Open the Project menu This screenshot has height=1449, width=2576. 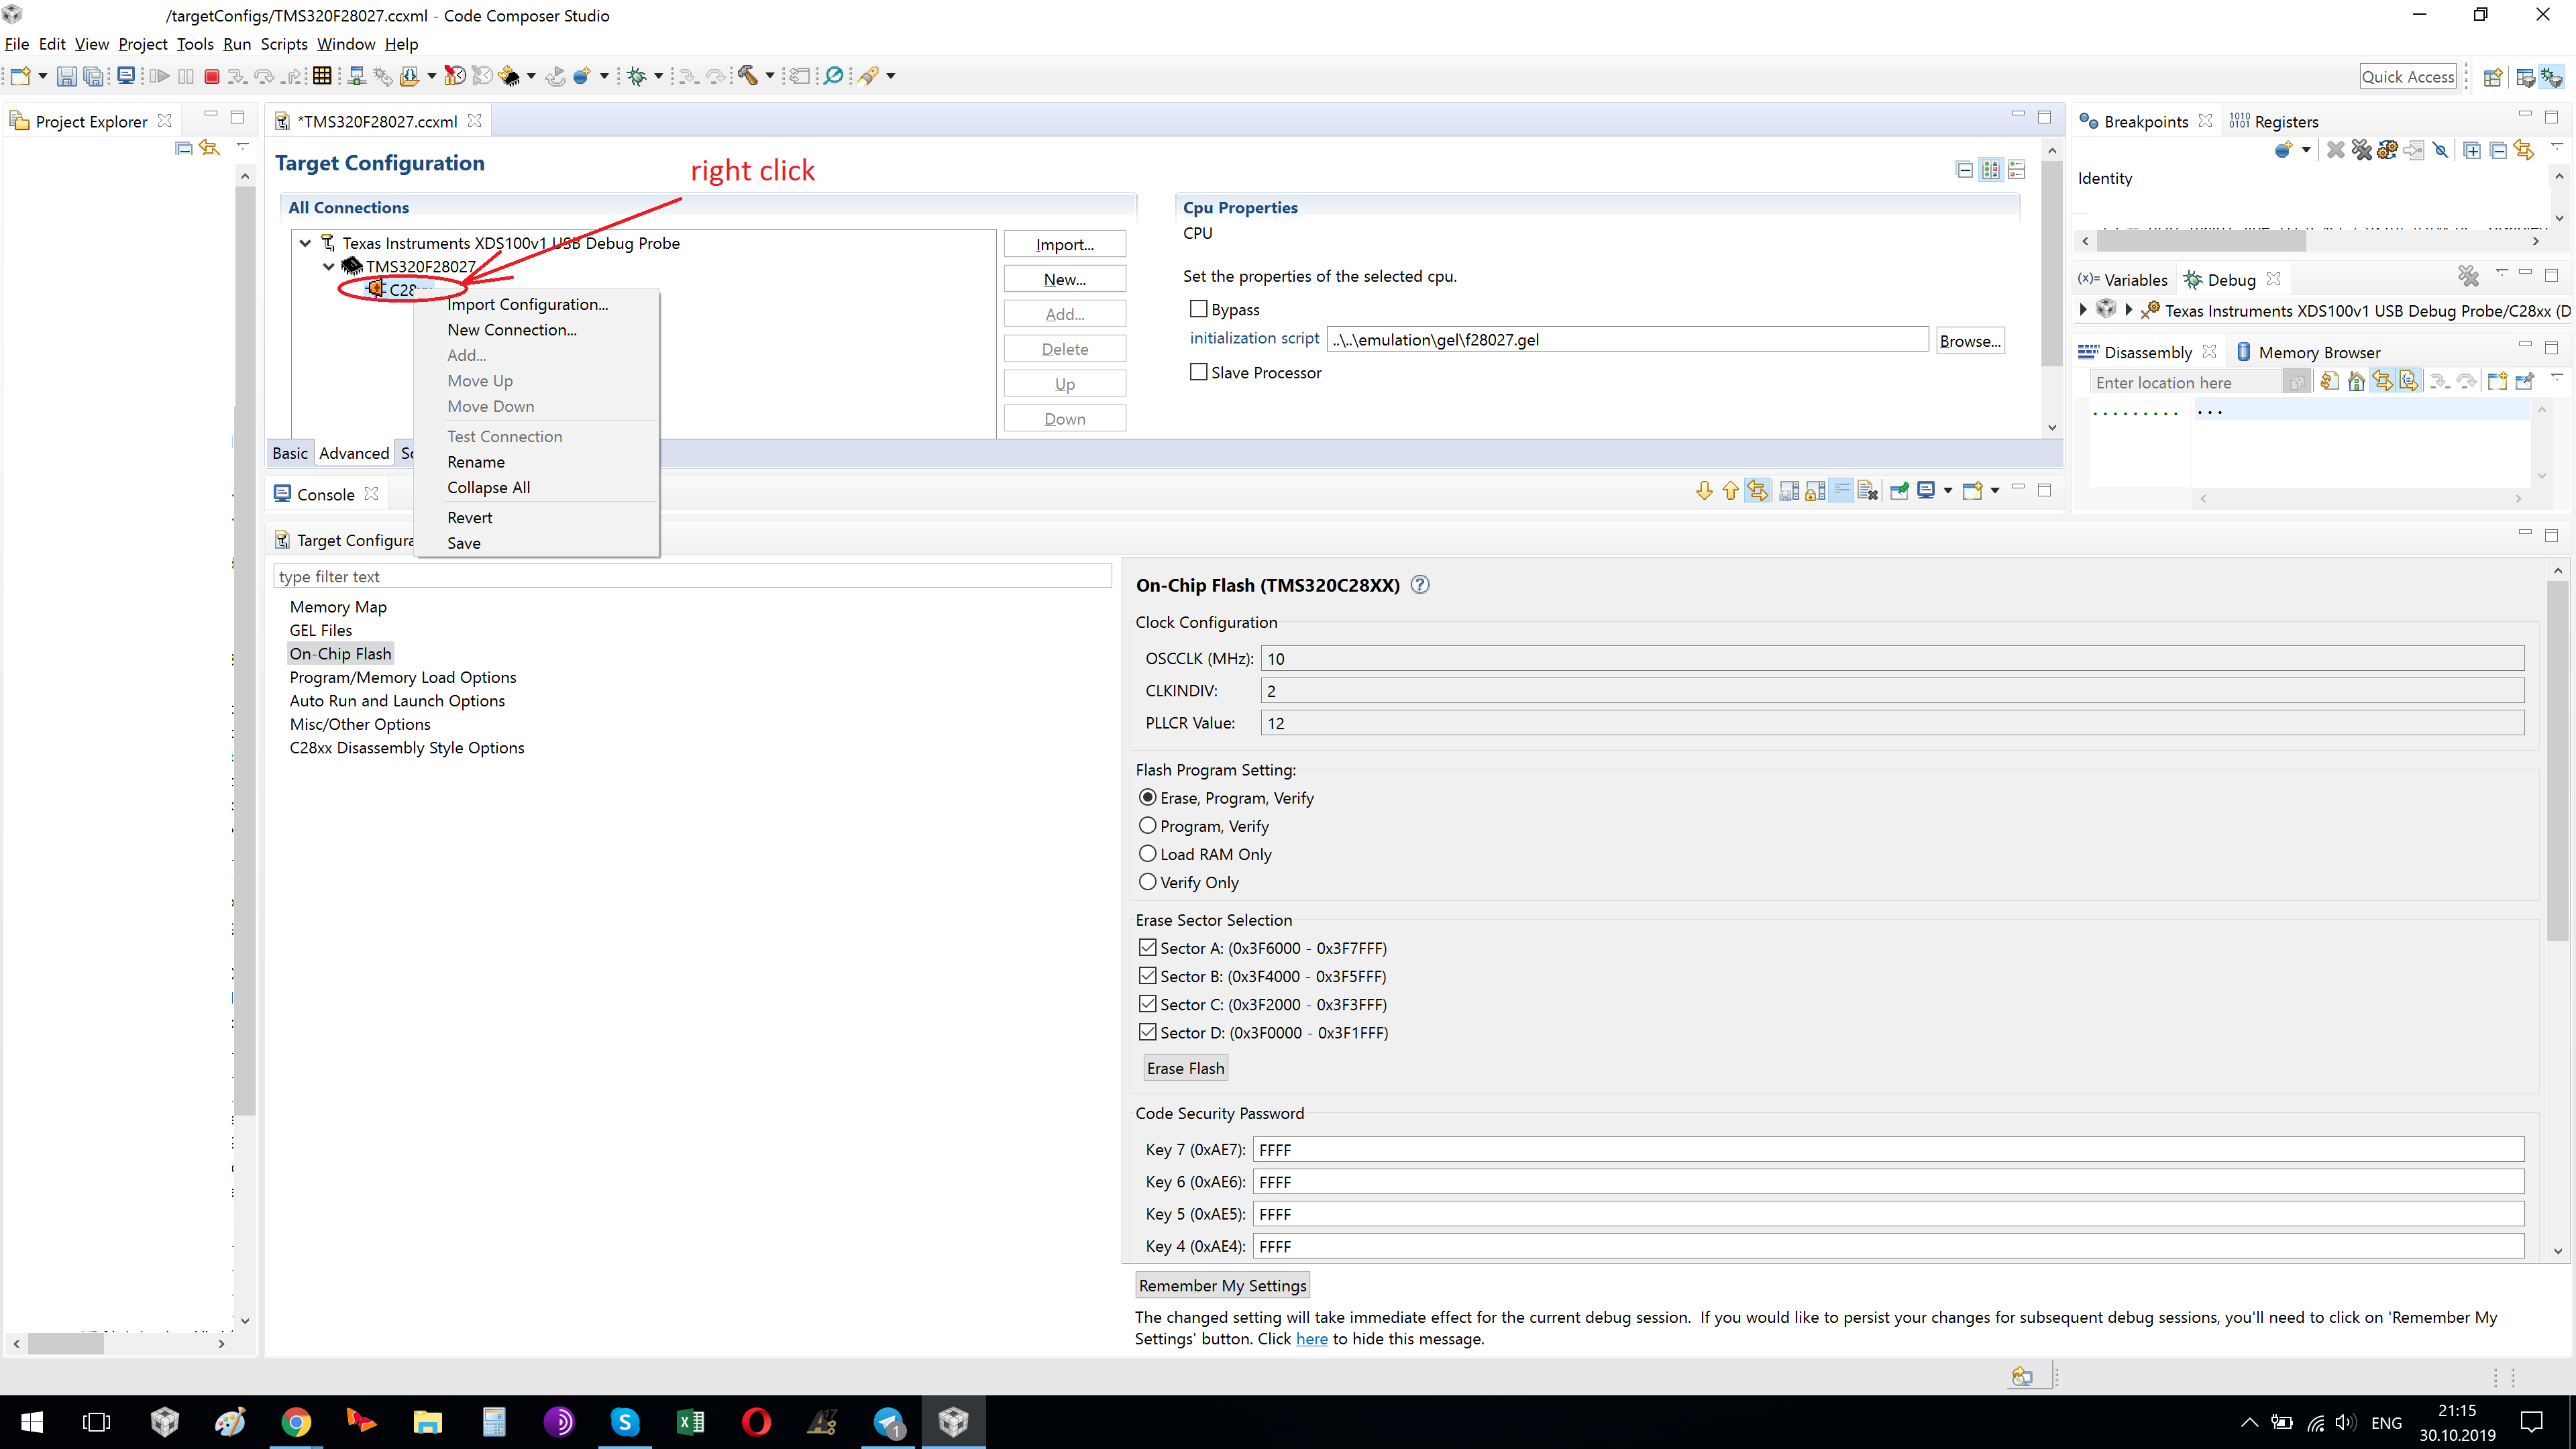pos(143,44)
